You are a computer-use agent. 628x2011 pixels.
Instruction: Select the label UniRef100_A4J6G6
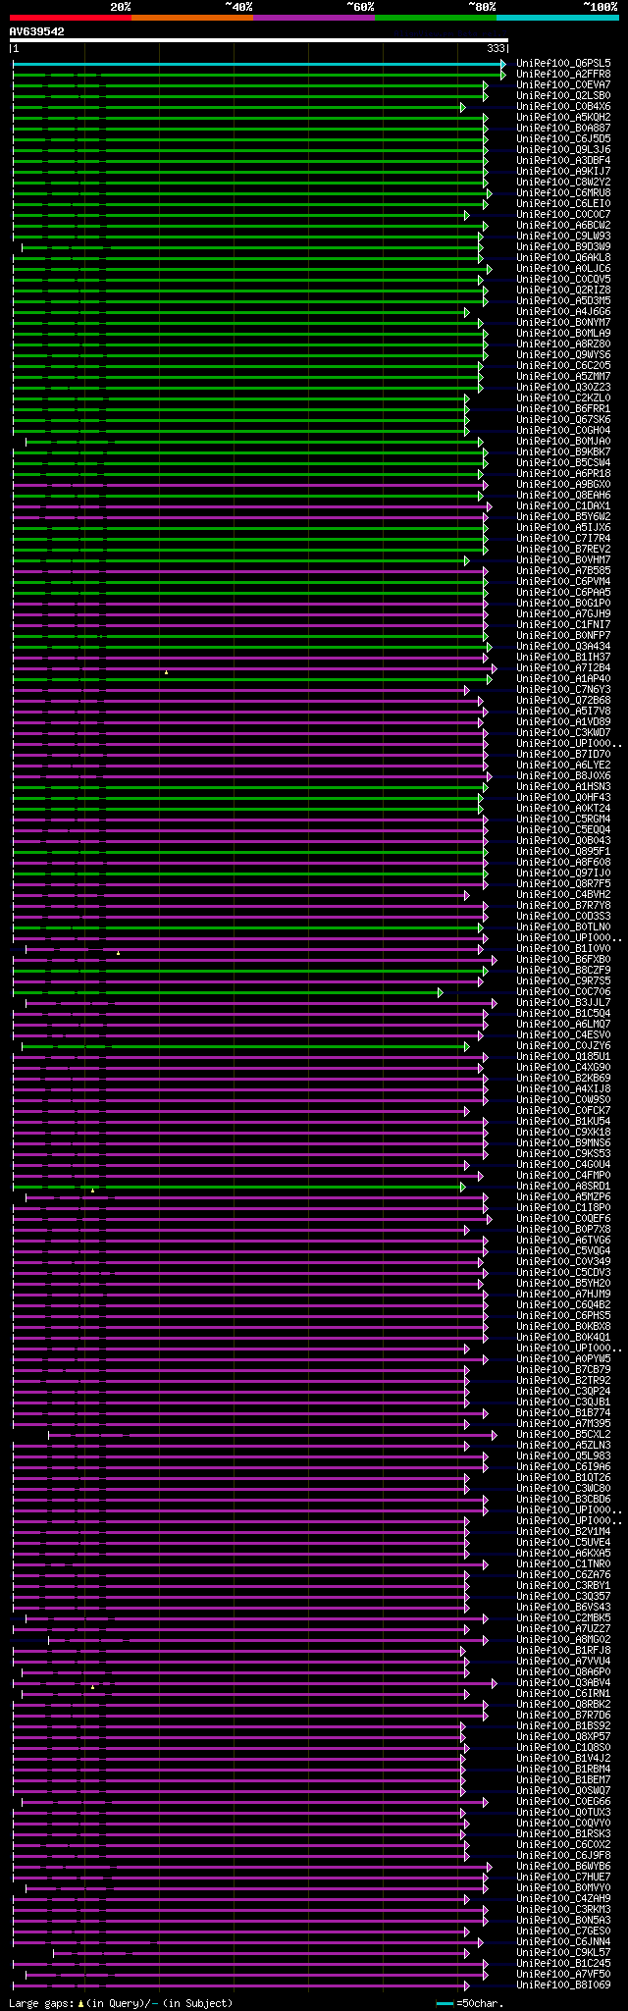point(563,312)
